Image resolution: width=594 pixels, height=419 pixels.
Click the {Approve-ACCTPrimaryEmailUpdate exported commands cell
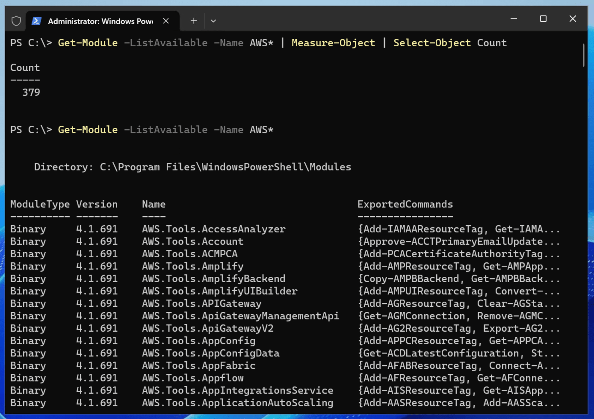pyautogui.click(x=459, y=242)
